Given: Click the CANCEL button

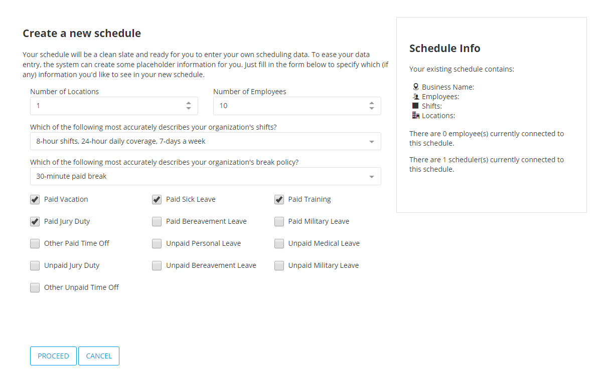Looking at the screenshot, I should point(99,356).
